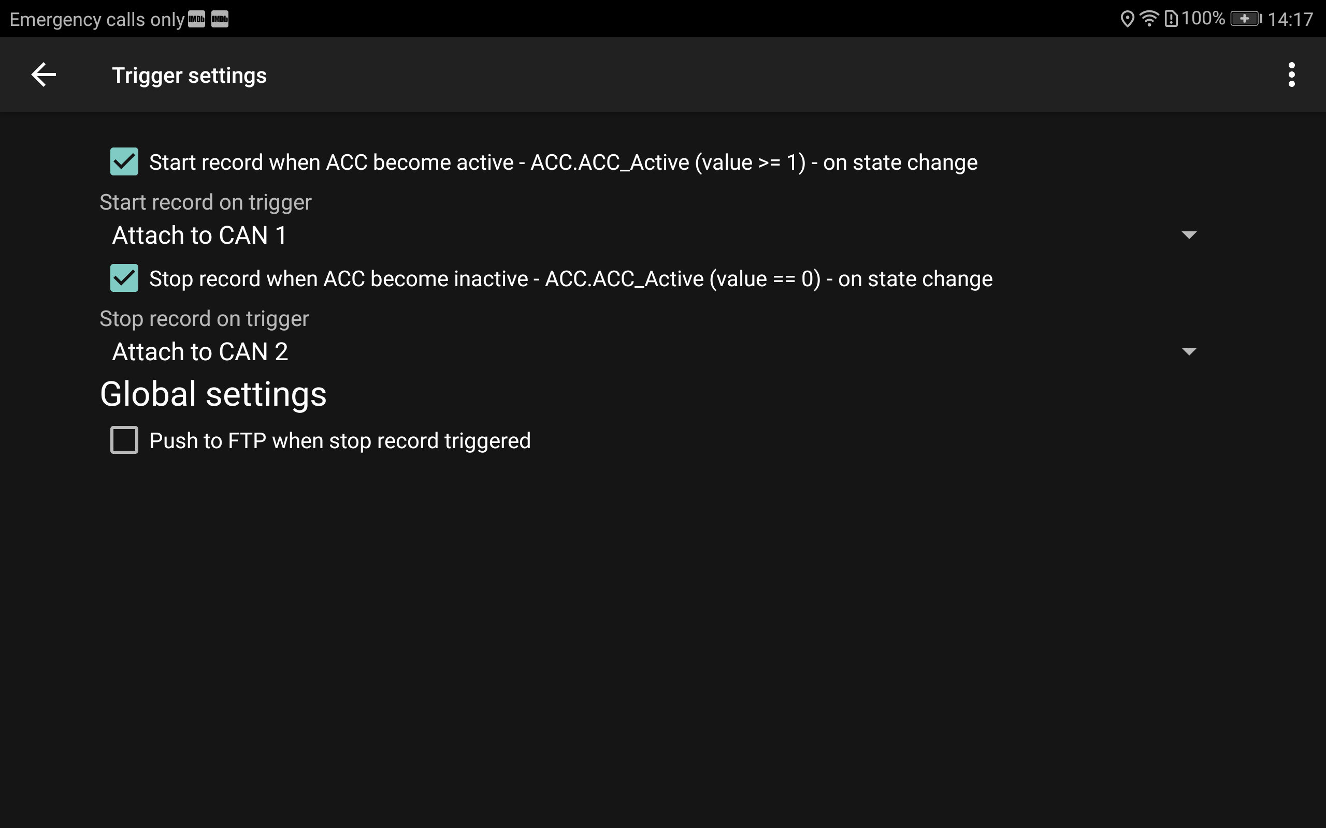This screenshot has height=828, width=1326.
Task: Click the Start record on trigger label
Action: pyautogui.click(x=206, y=203)
